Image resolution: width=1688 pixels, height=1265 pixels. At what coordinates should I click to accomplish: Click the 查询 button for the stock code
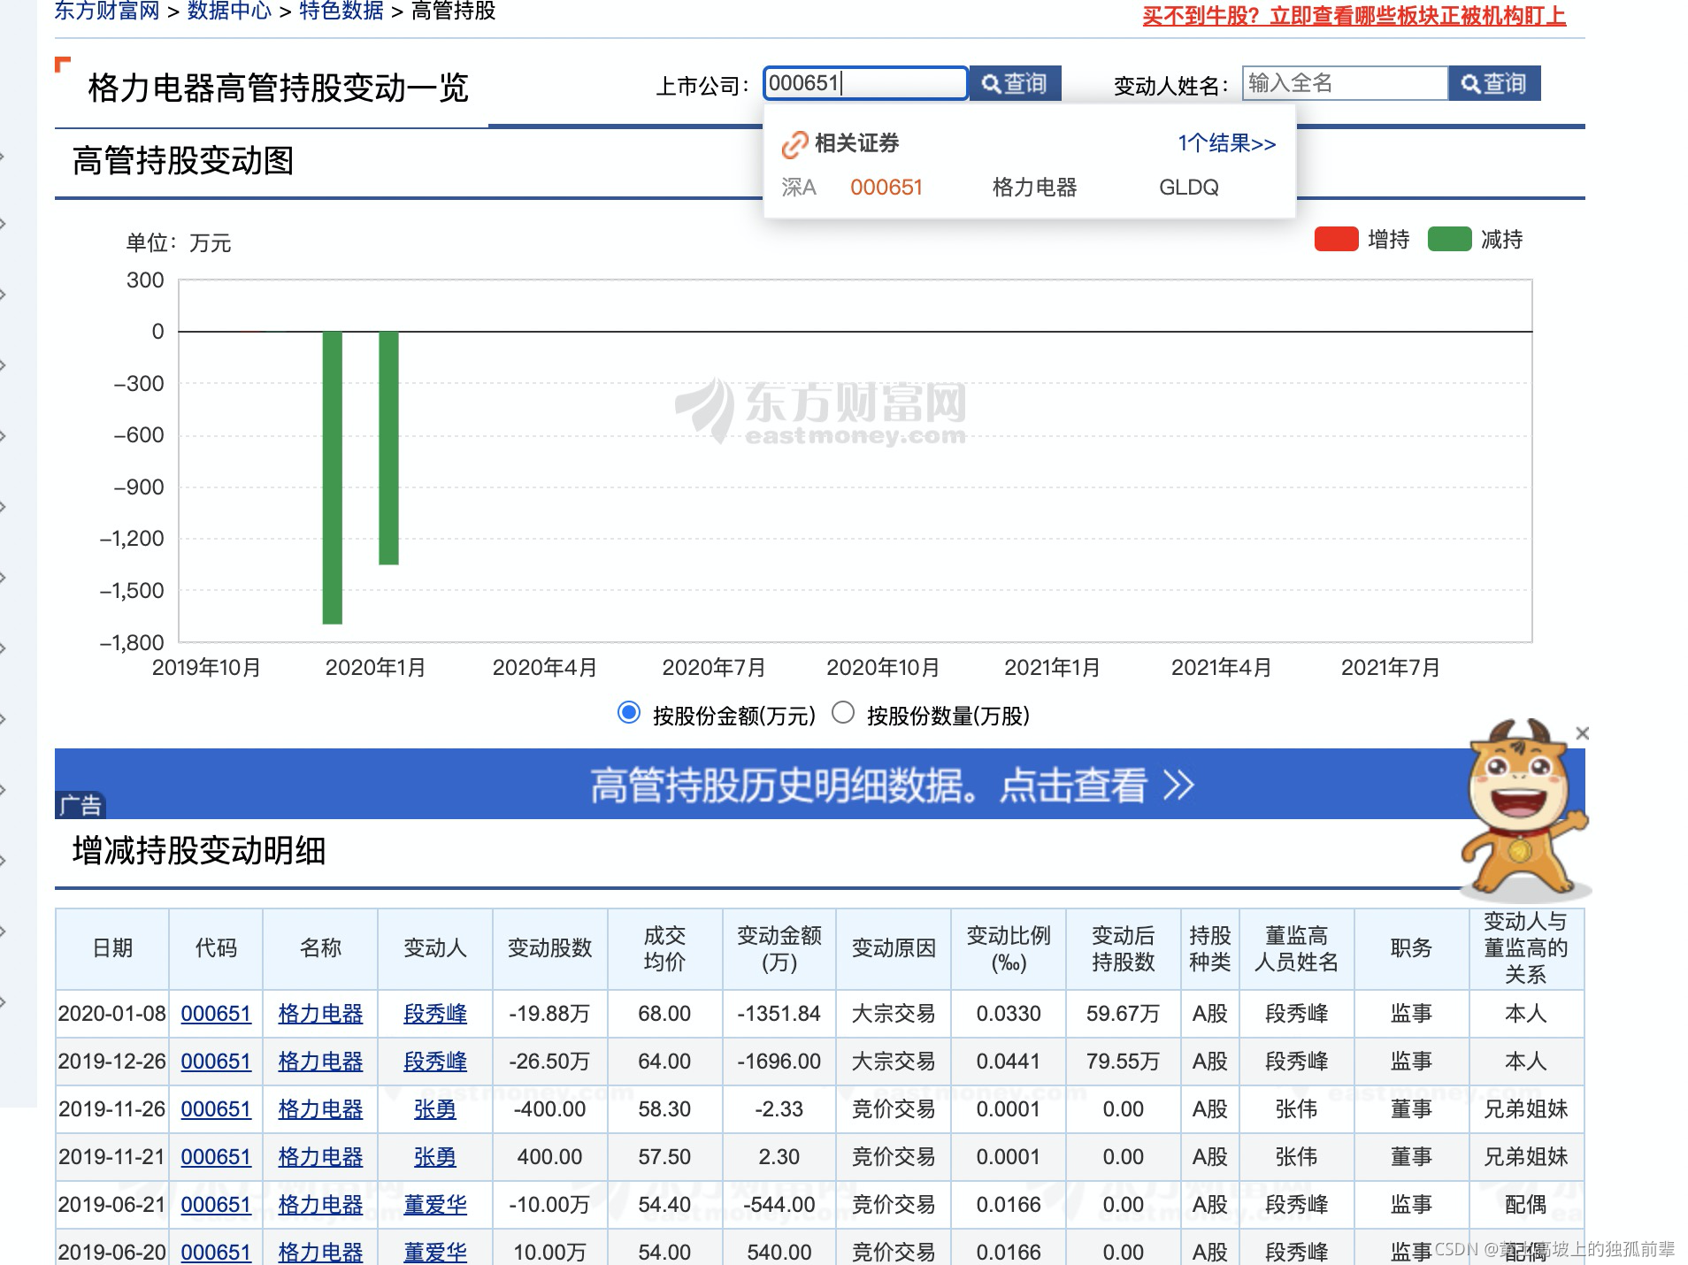pyautogui.click(x=1014, y=84)
